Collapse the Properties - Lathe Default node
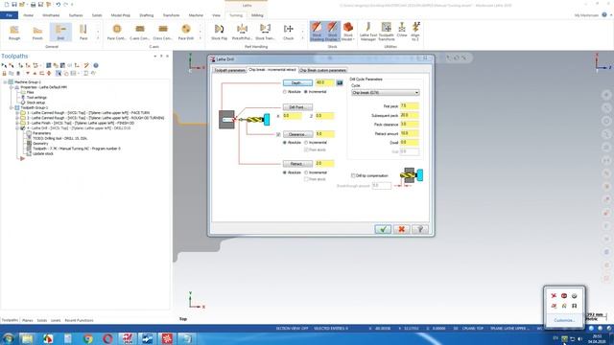 (12, 87)
